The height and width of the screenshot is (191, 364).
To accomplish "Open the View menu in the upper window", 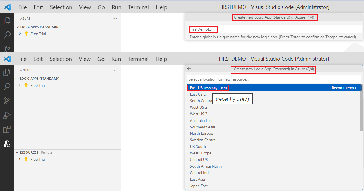I will 85,7.
